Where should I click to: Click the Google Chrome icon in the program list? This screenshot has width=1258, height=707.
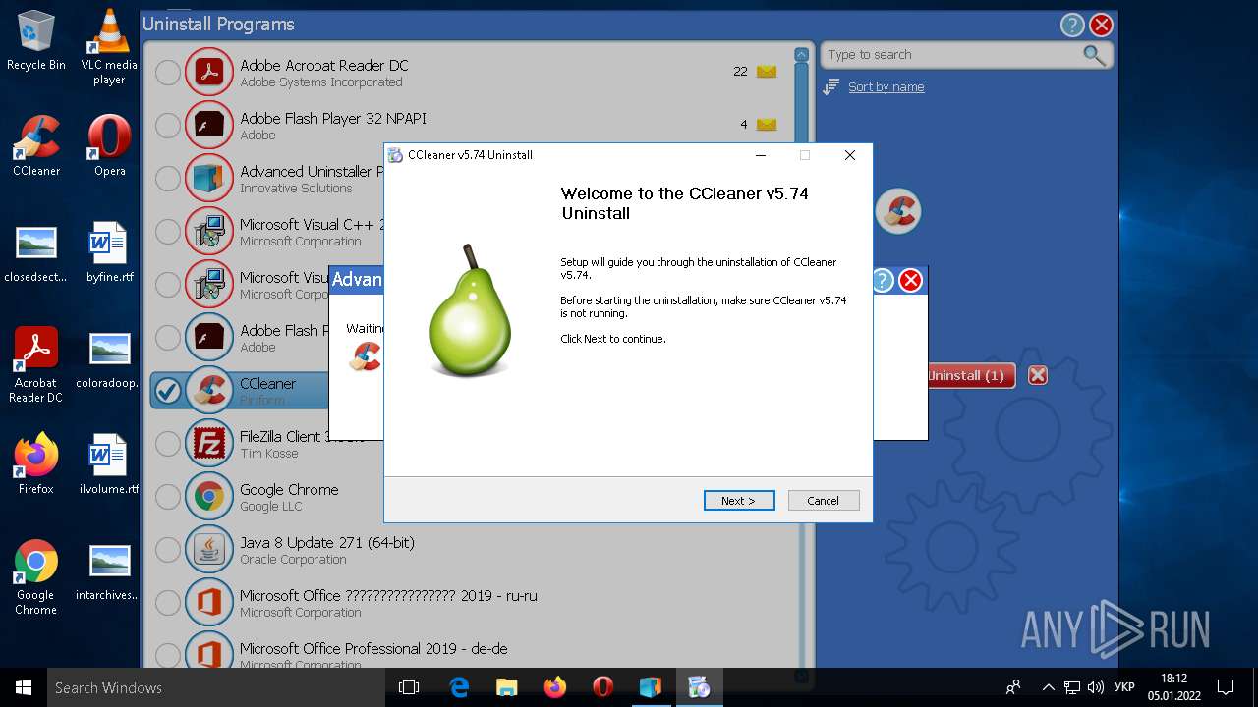click(208, 497)
